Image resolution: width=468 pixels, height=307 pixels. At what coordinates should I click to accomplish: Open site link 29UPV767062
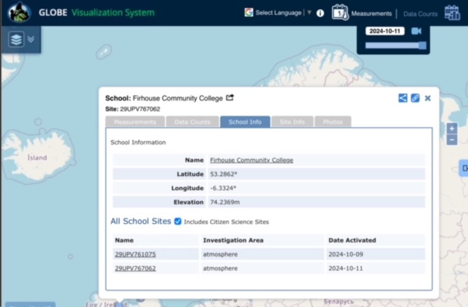pos(135,268)
